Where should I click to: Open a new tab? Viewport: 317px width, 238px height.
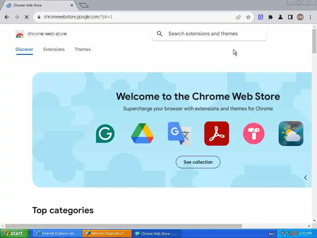(x=84, y=5)
